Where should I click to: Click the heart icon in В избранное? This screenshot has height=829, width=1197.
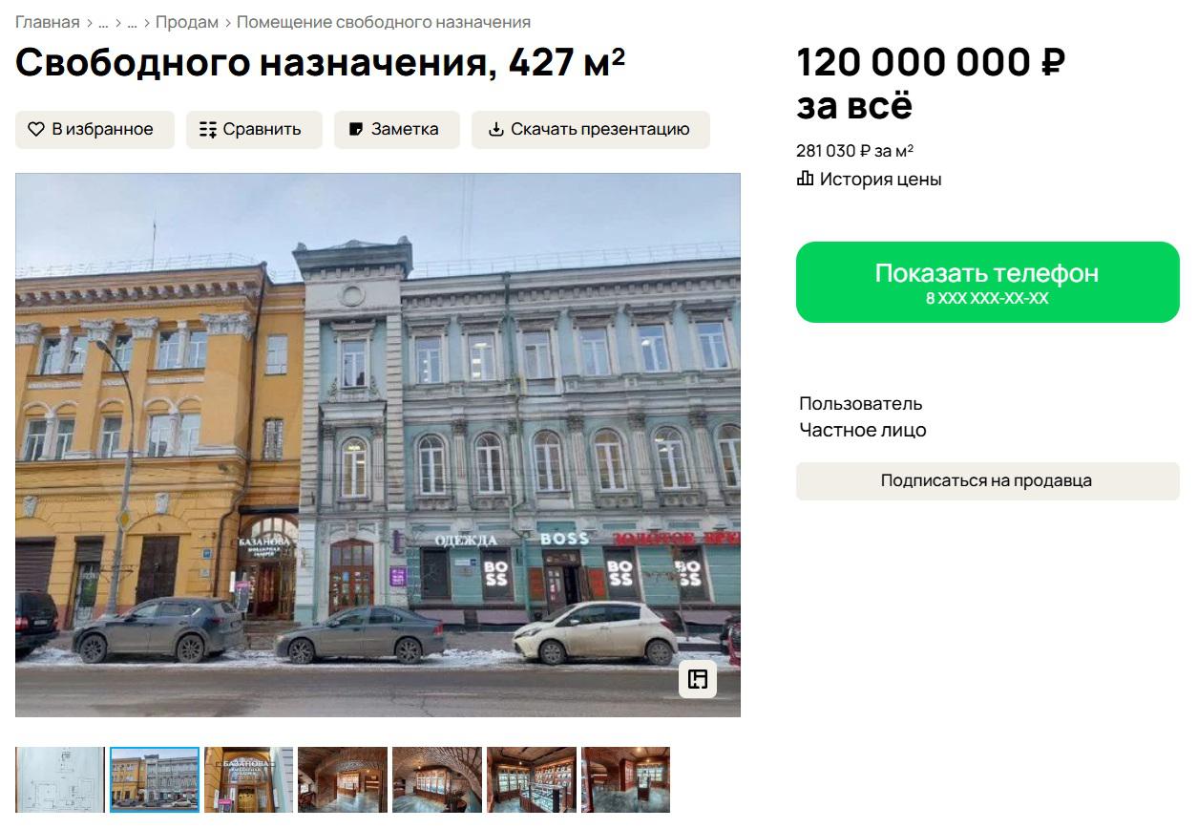(x=36, y=129)
